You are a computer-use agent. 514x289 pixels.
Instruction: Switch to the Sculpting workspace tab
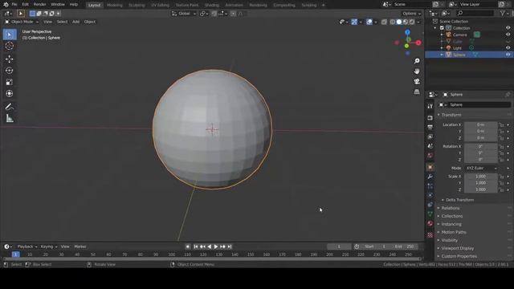[137, 5]
